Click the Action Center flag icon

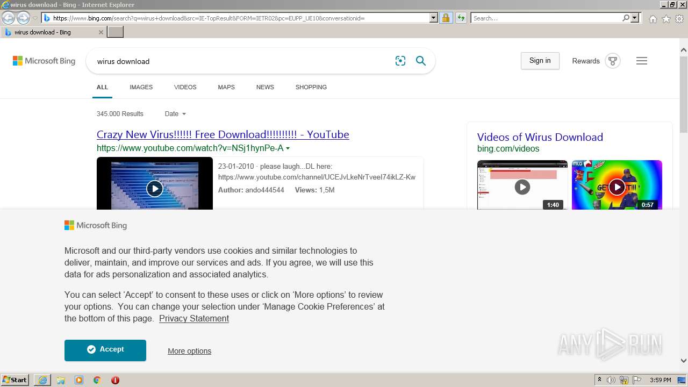(x=637, y=380)
